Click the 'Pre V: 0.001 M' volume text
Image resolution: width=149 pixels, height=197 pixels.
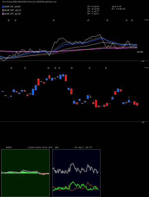click(118, 9)
